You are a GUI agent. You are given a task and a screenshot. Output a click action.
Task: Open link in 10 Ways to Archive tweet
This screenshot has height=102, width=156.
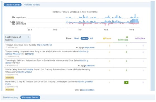[44, 45]
